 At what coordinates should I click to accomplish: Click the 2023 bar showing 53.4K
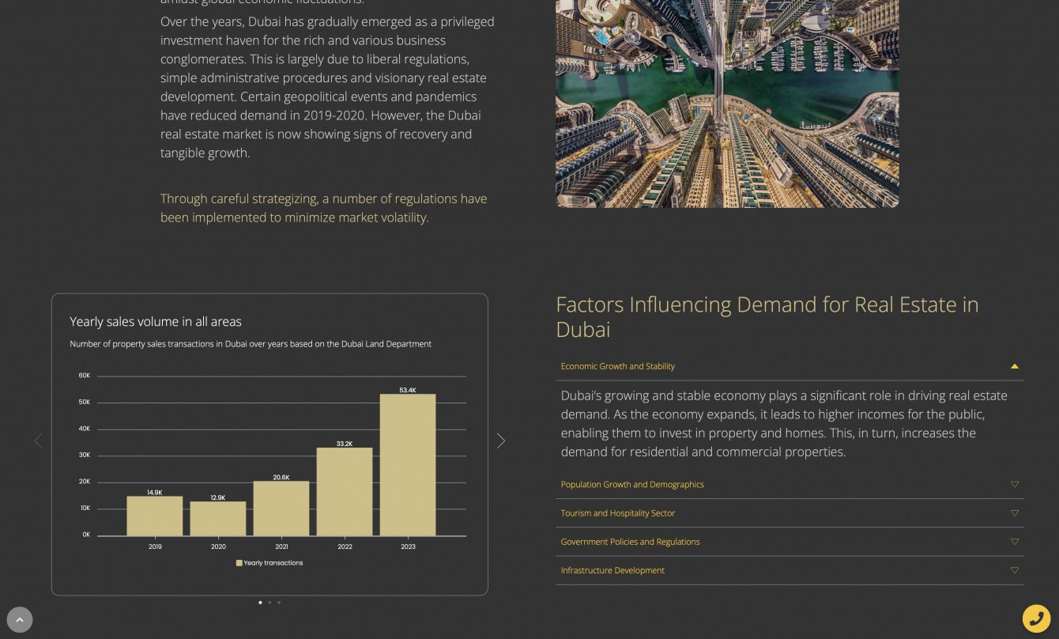tap(408, 465)
